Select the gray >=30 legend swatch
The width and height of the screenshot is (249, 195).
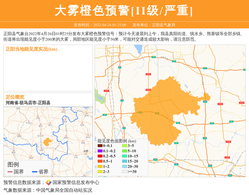point(124,171)
